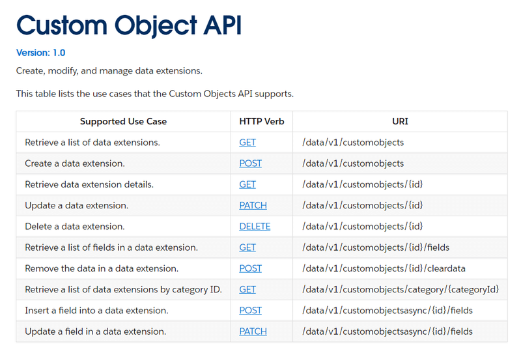Open the PATCH link for updating a data extension
Screen dimensions: 521x353
(253, 205)
